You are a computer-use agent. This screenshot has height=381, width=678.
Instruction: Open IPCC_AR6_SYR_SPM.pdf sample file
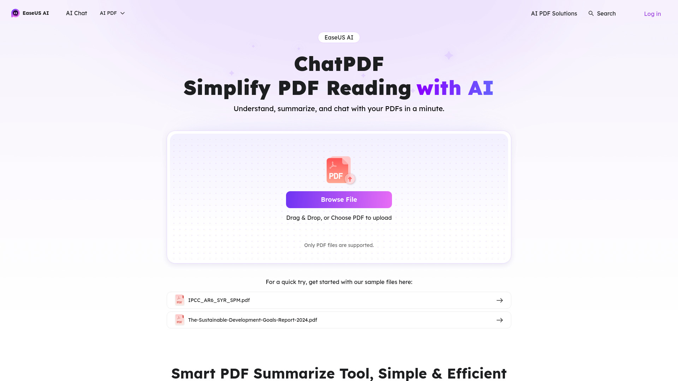[339, 300]
